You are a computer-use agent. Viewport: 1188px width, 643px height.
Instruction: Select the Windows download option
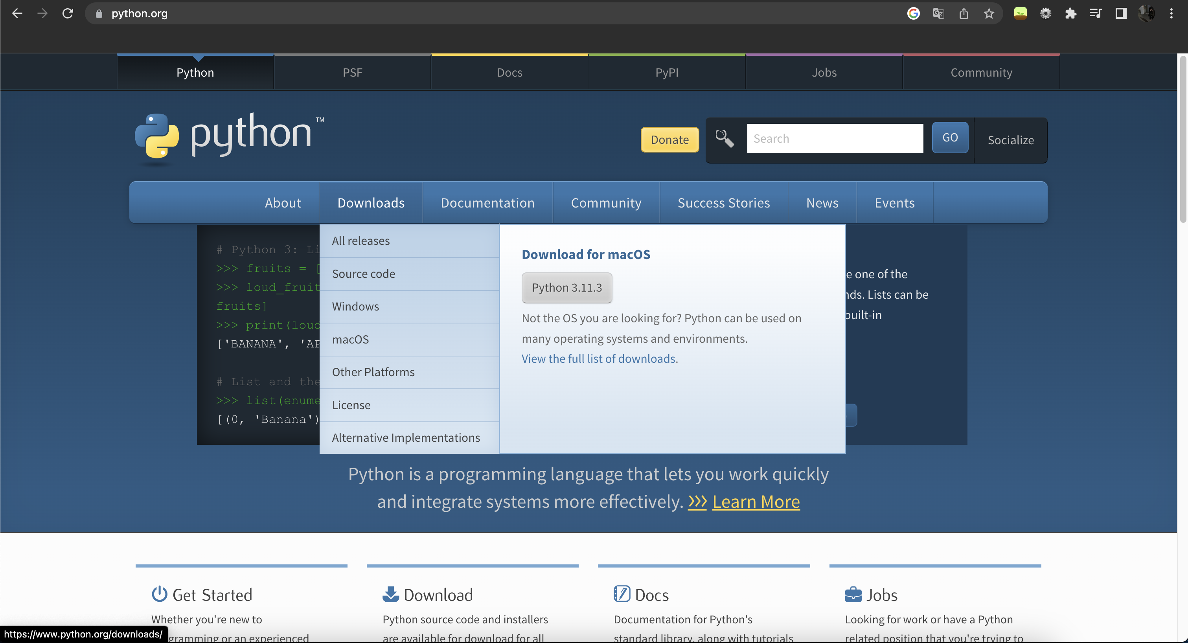coord(356,306)
